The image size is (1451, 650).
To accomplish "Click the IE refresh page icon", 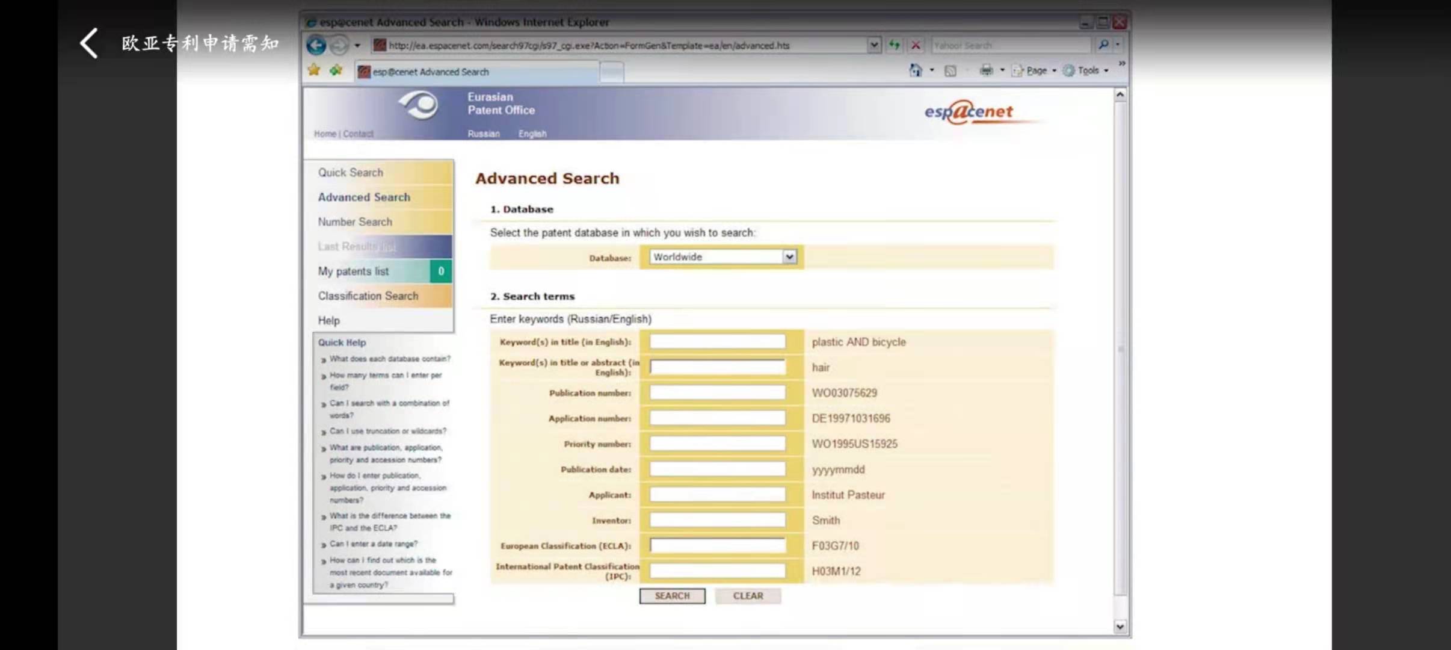I will pyautogui.click(x=895, y=45).
